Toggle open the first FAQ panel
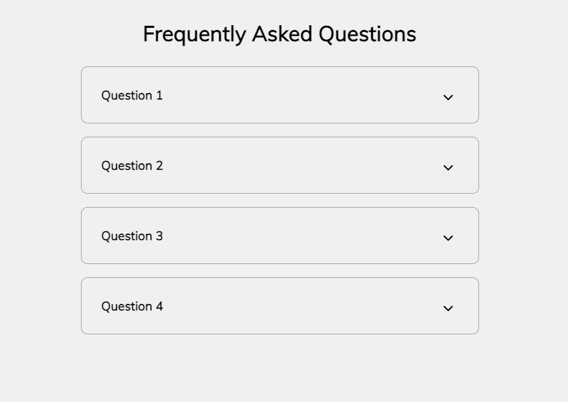Viewport: 568px width, 402px height. click(x=279, y=95)
